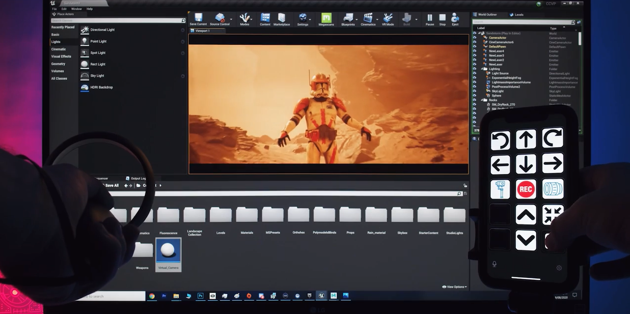Collapse the Lighting folder in outliner

point(481,69)
